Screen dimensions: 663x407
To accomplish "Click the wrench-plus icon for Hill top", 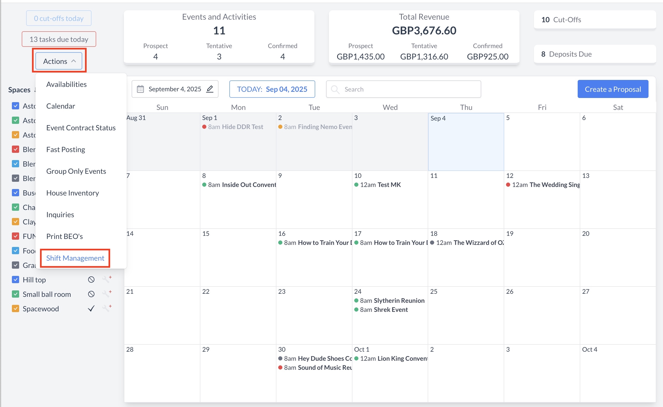I will [107, 279].
